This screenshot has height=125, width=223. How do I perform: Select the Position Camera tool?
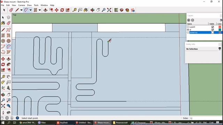click(x=3, y=112)
